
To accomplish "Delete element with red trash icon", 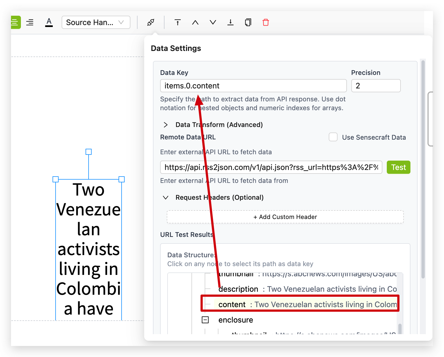I will [x=266, y=22].
